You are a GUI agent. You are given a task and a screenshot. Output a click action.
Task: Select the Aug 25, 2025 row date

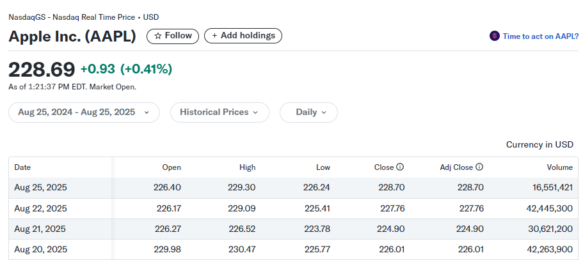point(40,188)
